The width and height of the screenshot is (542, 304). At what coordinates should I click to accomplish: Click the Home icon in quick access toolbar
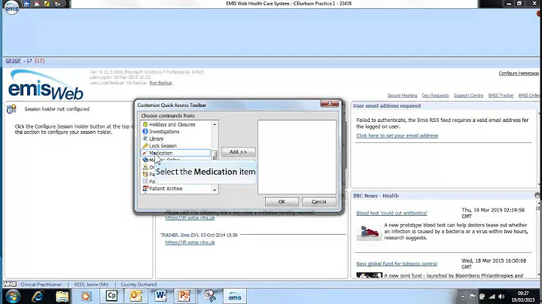click(37, 4)
